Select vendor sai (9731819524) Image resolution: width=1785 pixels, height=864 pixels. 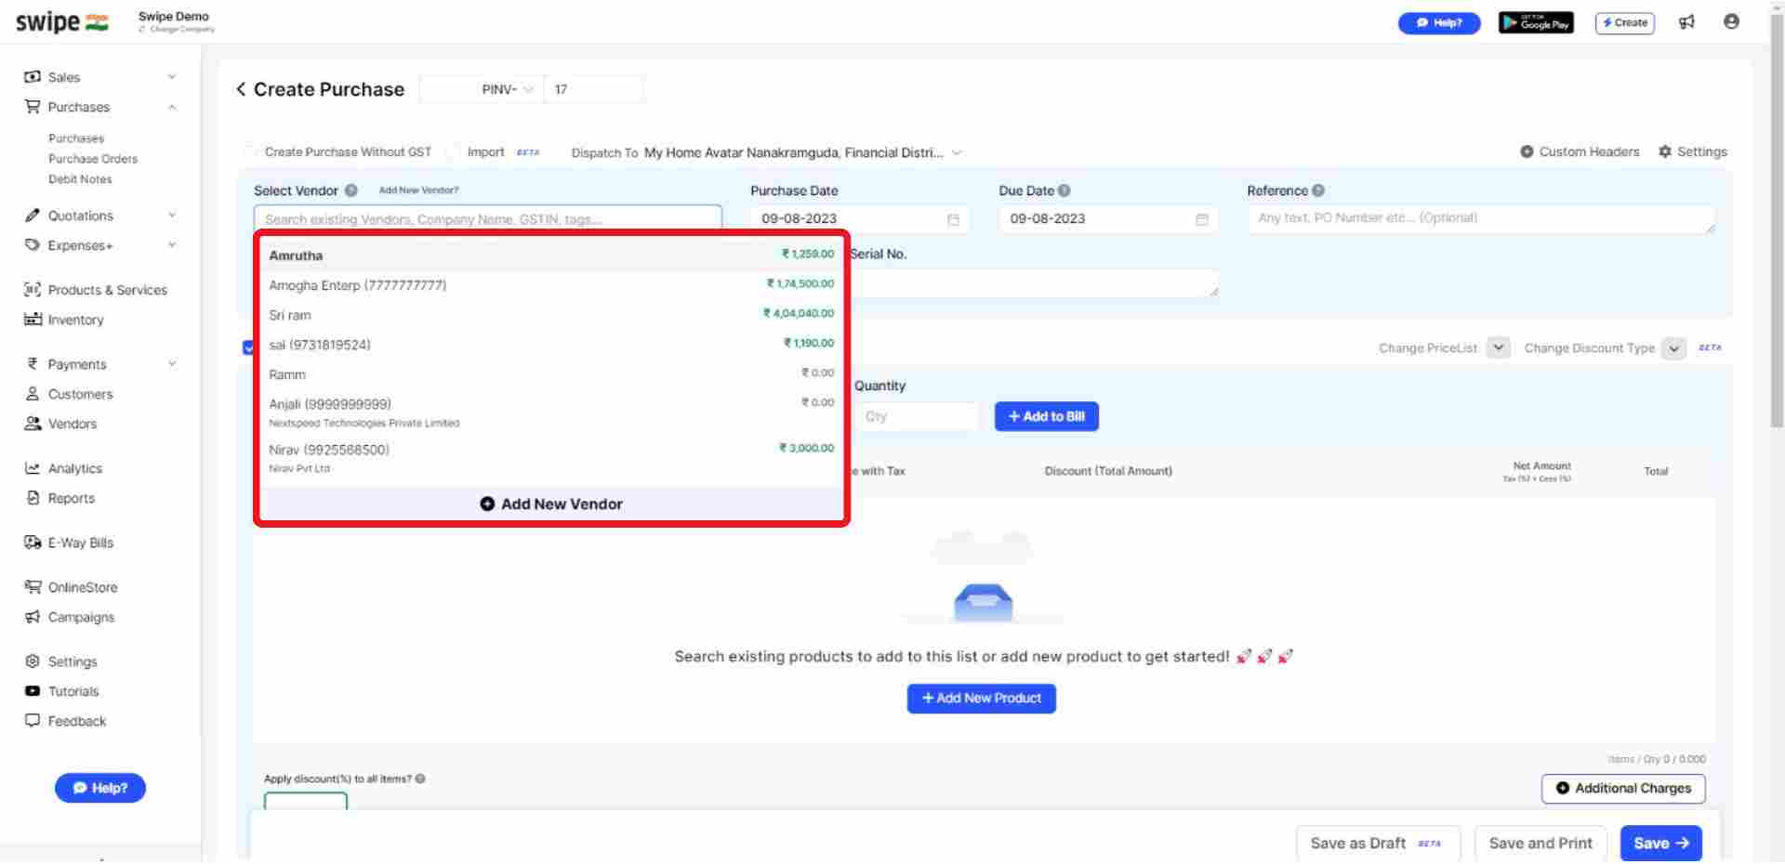(x=551, y=345)
